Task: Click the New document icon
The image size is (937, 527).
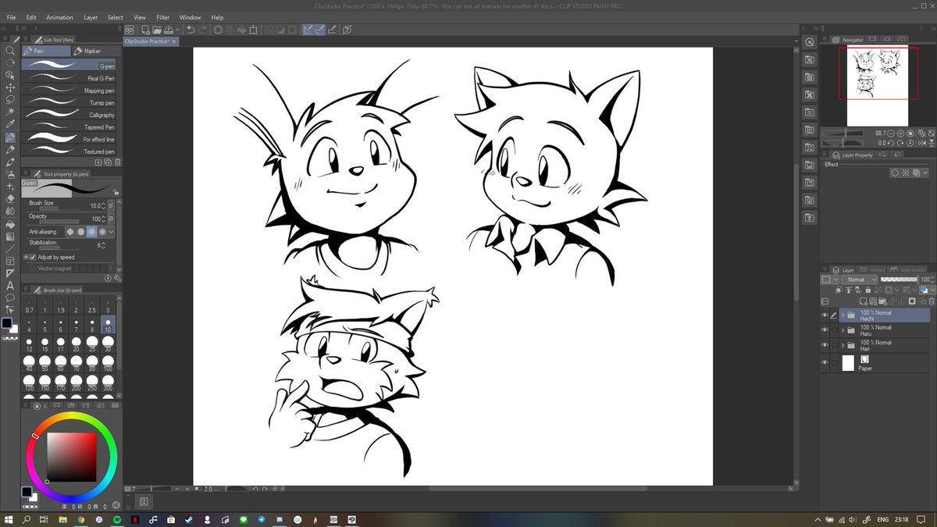Action: [146, 30]
